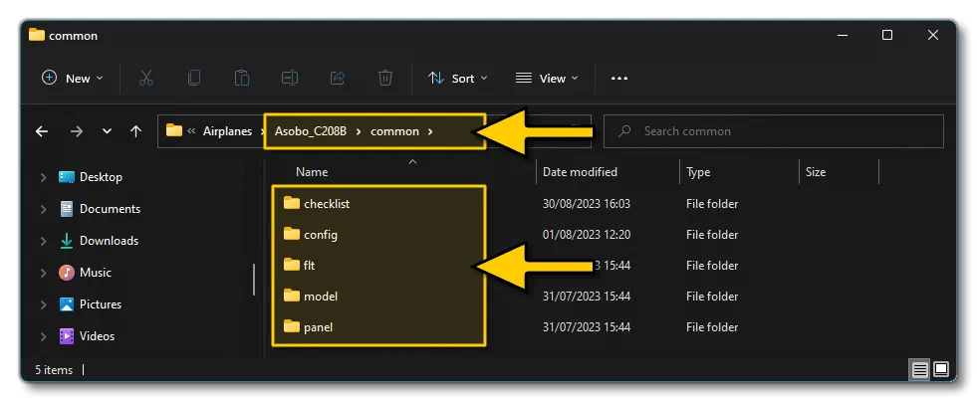Select the checklist folder
The image size is (977, 402).
point(327,204)
